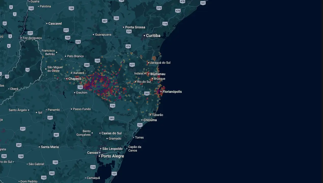Select the Rio do Sul label

click(x=144, y=82)
